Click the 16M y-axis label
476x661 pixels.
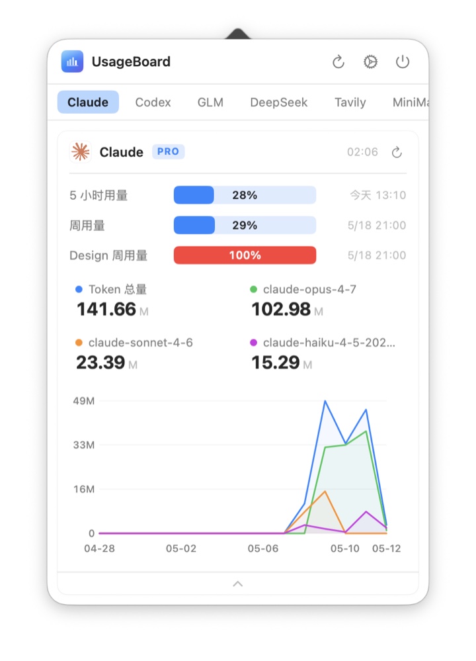coord(84,490)
